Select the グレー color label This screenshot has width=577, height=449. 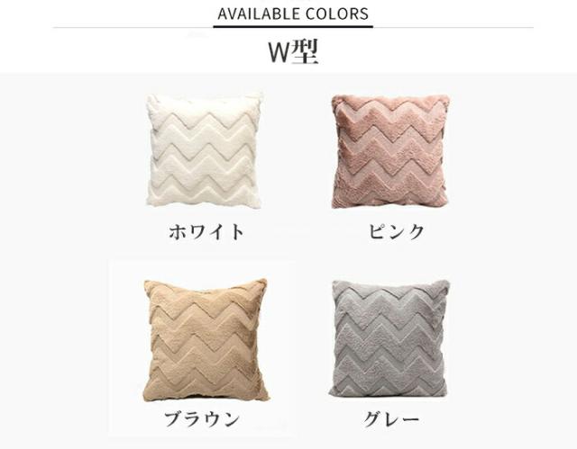pyautogui.click(x=391, y=418)
